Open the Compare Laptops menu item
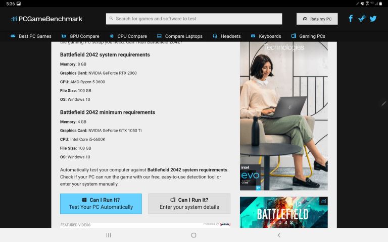The width and height of the screenshot is (388, 242). coord(183,36)
